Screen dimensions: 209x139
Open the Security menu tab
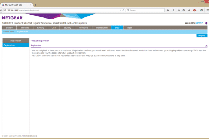tap(67, 27)
